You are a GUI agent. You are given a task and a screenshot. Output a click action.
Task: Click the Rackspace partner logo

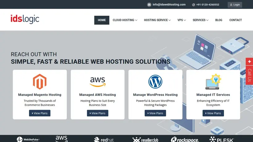185,140
